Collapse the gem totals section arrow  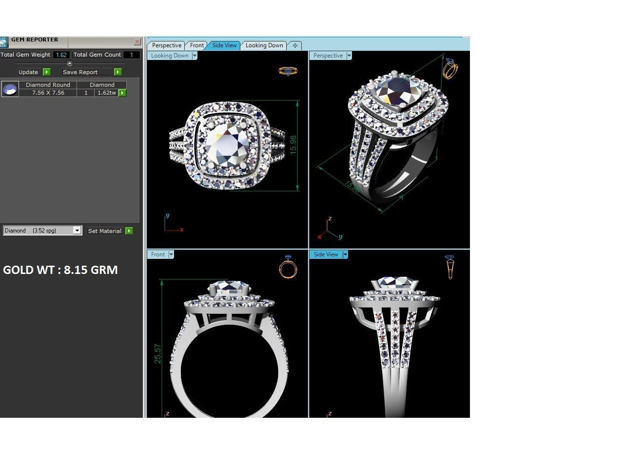pos(69,63)
